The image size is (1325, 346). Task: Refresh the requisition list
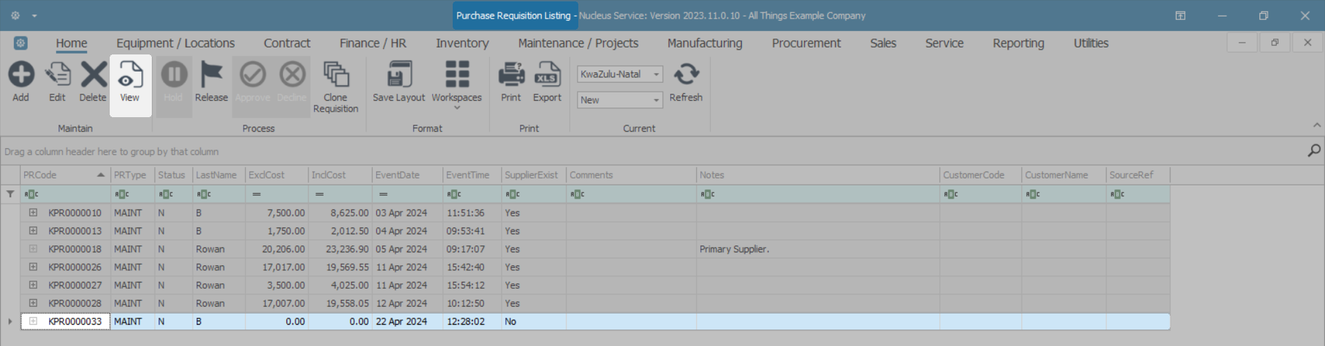pos(686,75)
